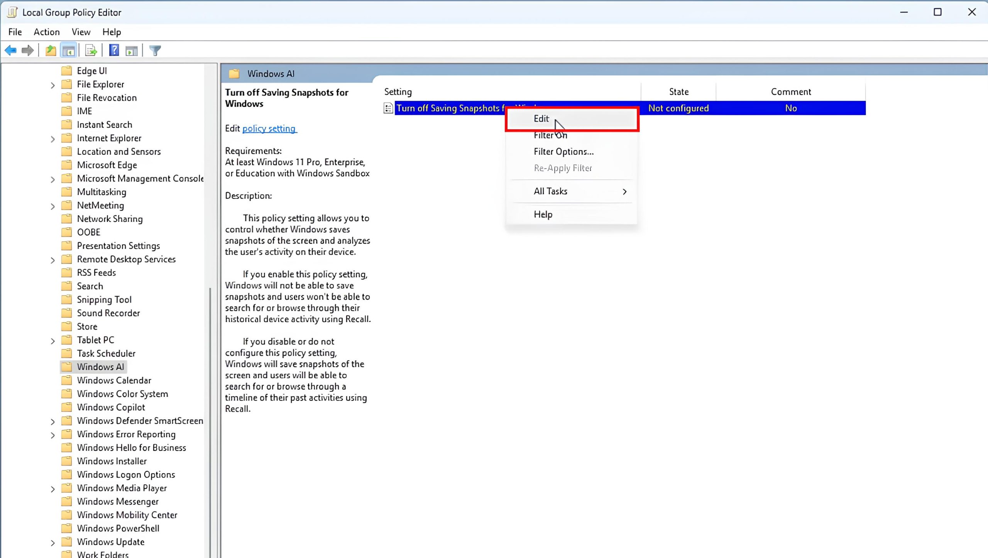988x558 pixels.
Task: Click the State column header
Action: [x=678, y=92]
